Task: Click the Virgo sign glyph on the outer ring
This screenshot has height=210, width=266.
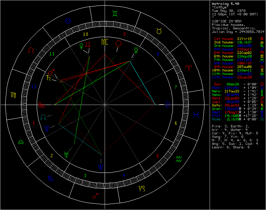Action: coord(13,95)
